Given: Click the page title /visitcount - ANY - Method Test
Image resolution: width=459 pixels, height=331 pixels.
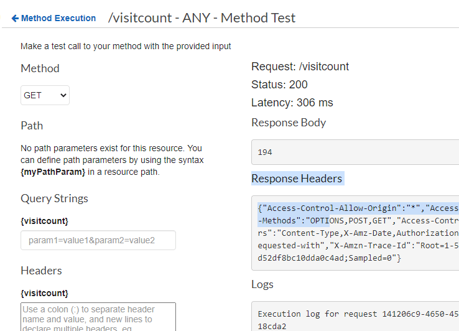Looking at the screenshot, I should click(x=202, y=18).
